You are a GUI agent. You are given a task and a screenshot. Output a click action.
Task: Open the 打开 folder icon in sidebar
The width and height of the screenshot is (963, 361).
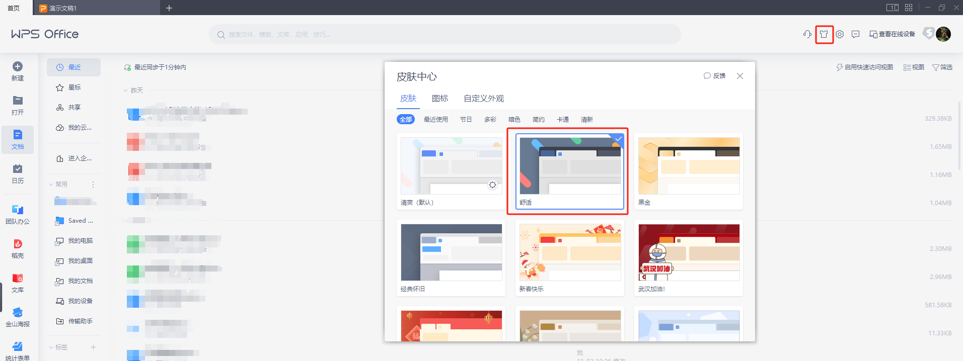[x=18, y=101]
